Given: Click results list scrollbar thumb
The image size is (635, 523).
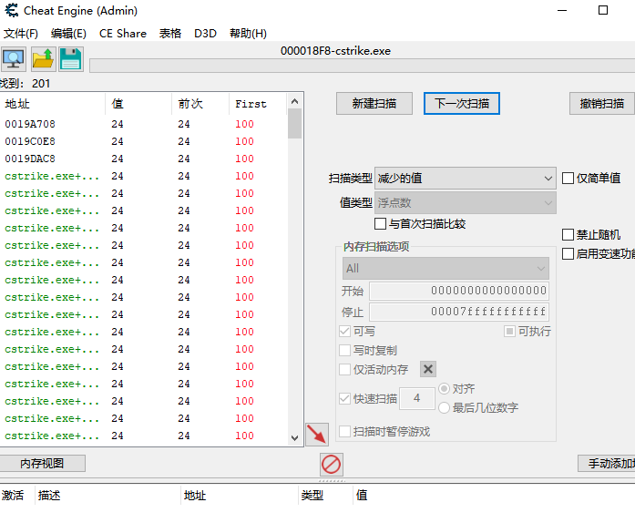Looking at the screenshot, I should 295,124.
